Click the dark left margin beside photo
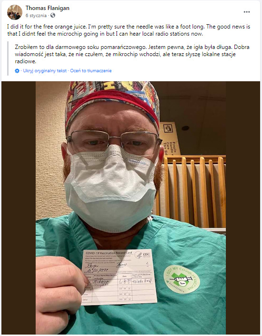 point(19,208)
